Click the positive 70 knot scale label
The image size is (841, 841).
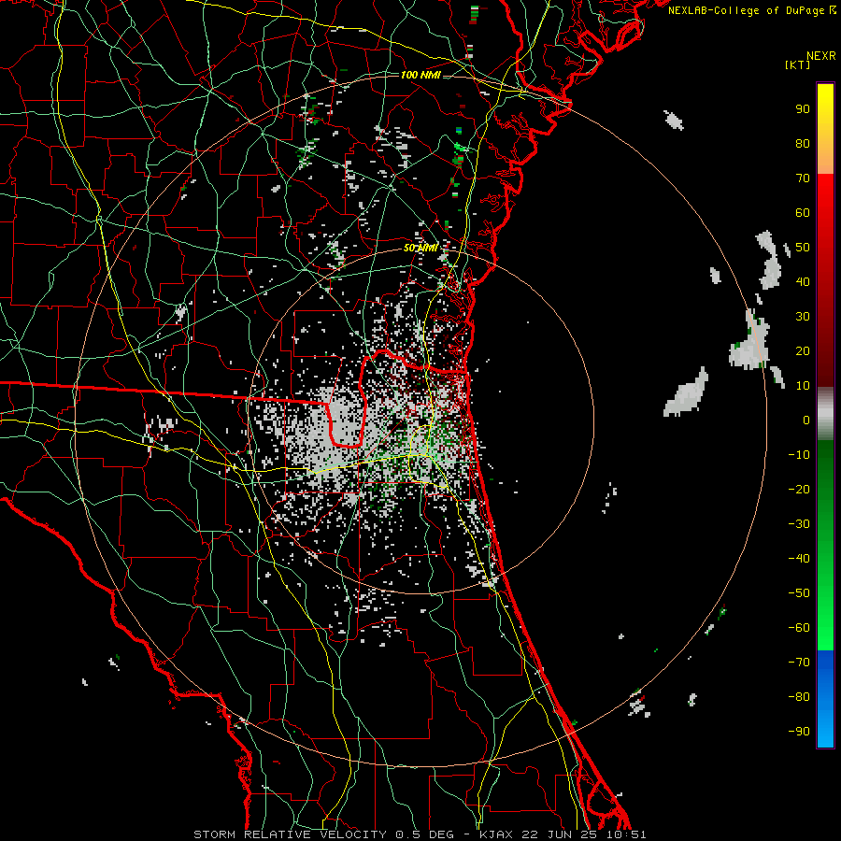tap(803, 178)
